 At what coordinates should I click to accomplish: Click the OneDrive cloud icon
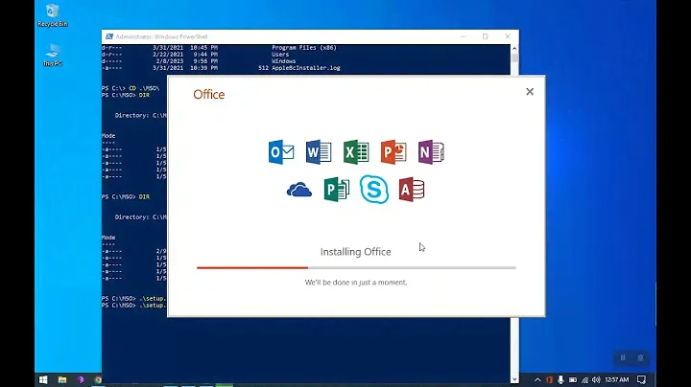299,190
